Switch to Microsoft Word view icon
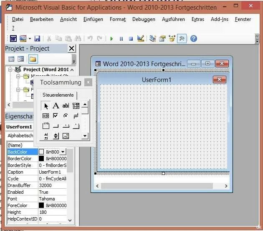The image size is (263, 231). pos(13,38)
